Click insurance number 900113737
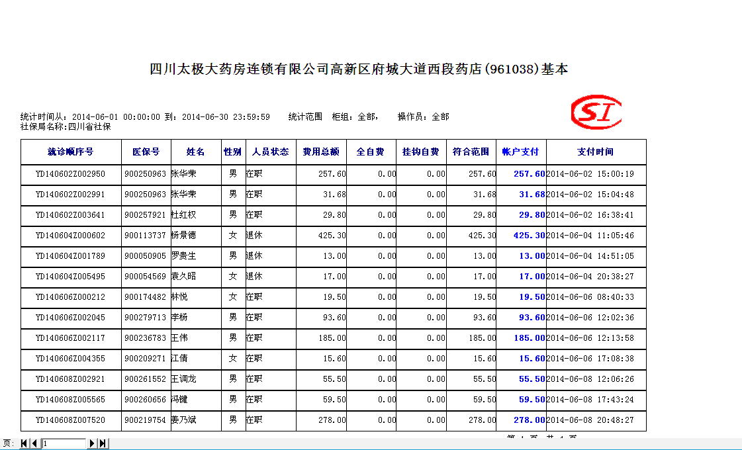Viewport: 742px width, 450px height. (x=145, y=236)
